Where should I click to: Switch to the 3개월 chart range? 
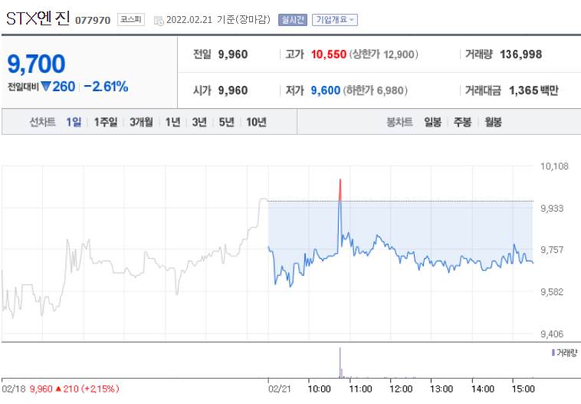[141, 122]
